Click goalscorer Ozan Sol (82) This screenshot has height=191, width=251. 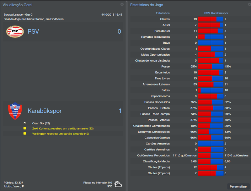[x=41, y=123]
